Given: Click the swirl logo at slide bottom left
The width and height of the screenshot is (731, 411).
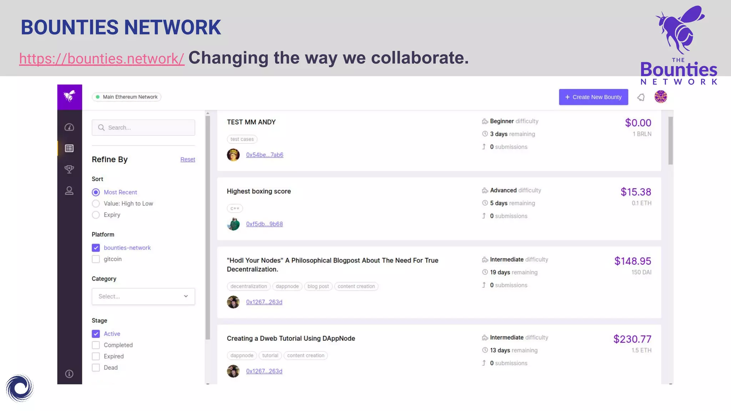Looking at the screenshot, I should 20,388.
